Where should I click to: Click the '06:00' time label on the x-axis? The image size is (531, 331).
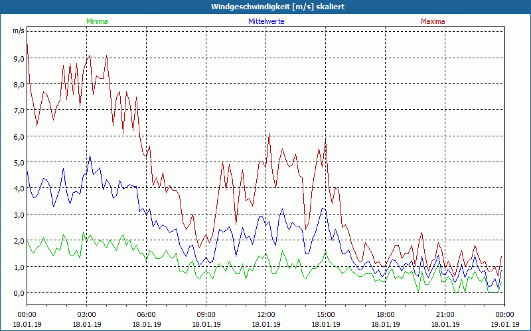tap(147, 315)
